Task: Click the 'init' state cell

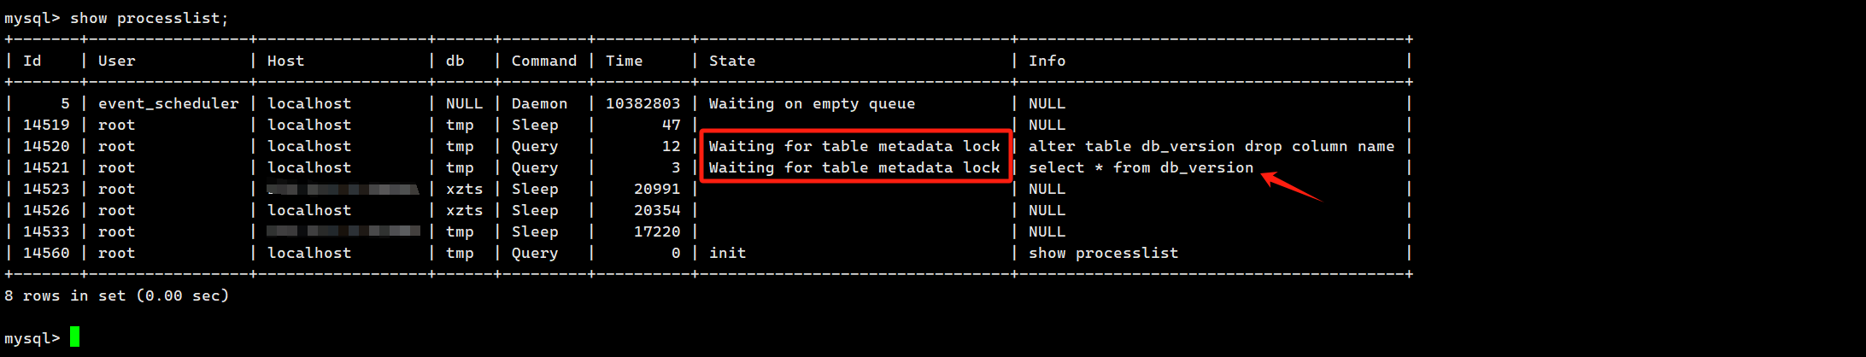Action: tap(727, 253)
